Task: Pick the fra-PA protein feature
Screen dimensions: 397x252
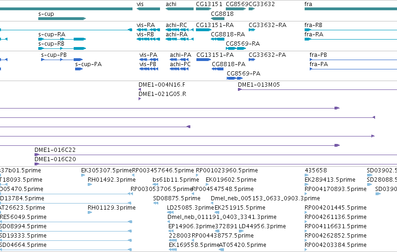Action: [353, 69]
